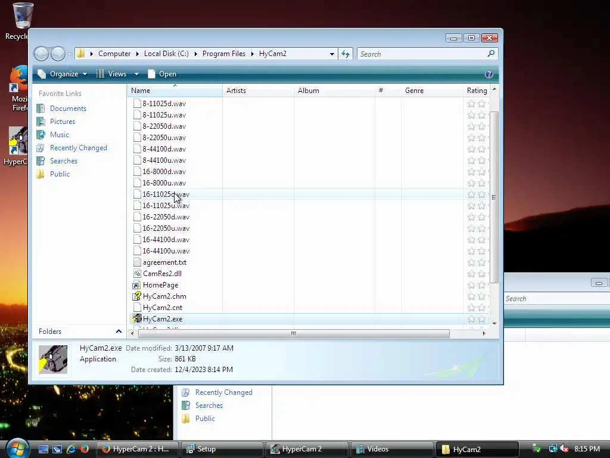Click the HyCam2.exe camera file icon

137,318
